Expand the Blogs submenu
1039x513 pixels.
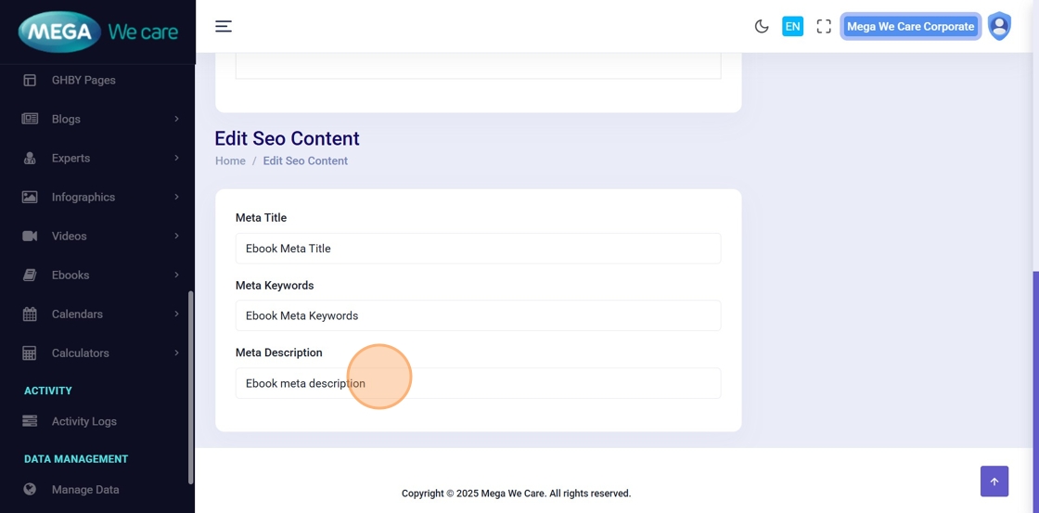point(176,120)
